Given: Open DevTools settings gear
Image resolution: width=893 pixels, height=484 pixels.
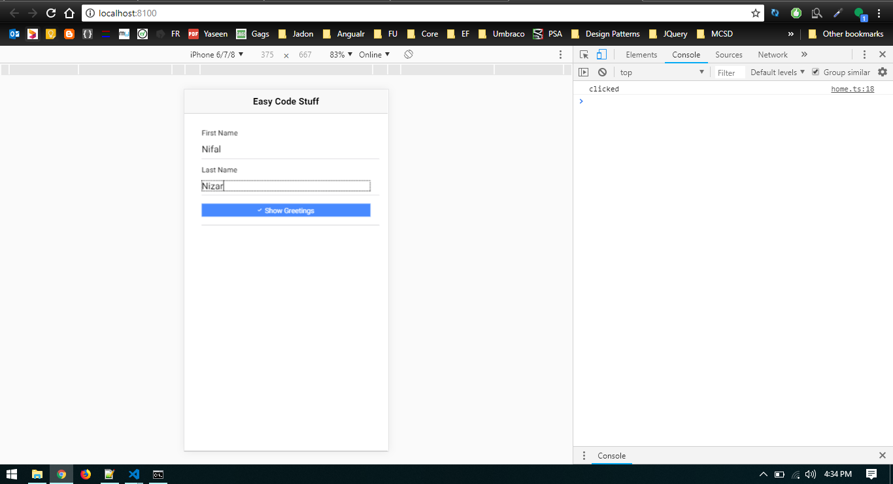Looking at the screenshot, I should coord(883,72).
